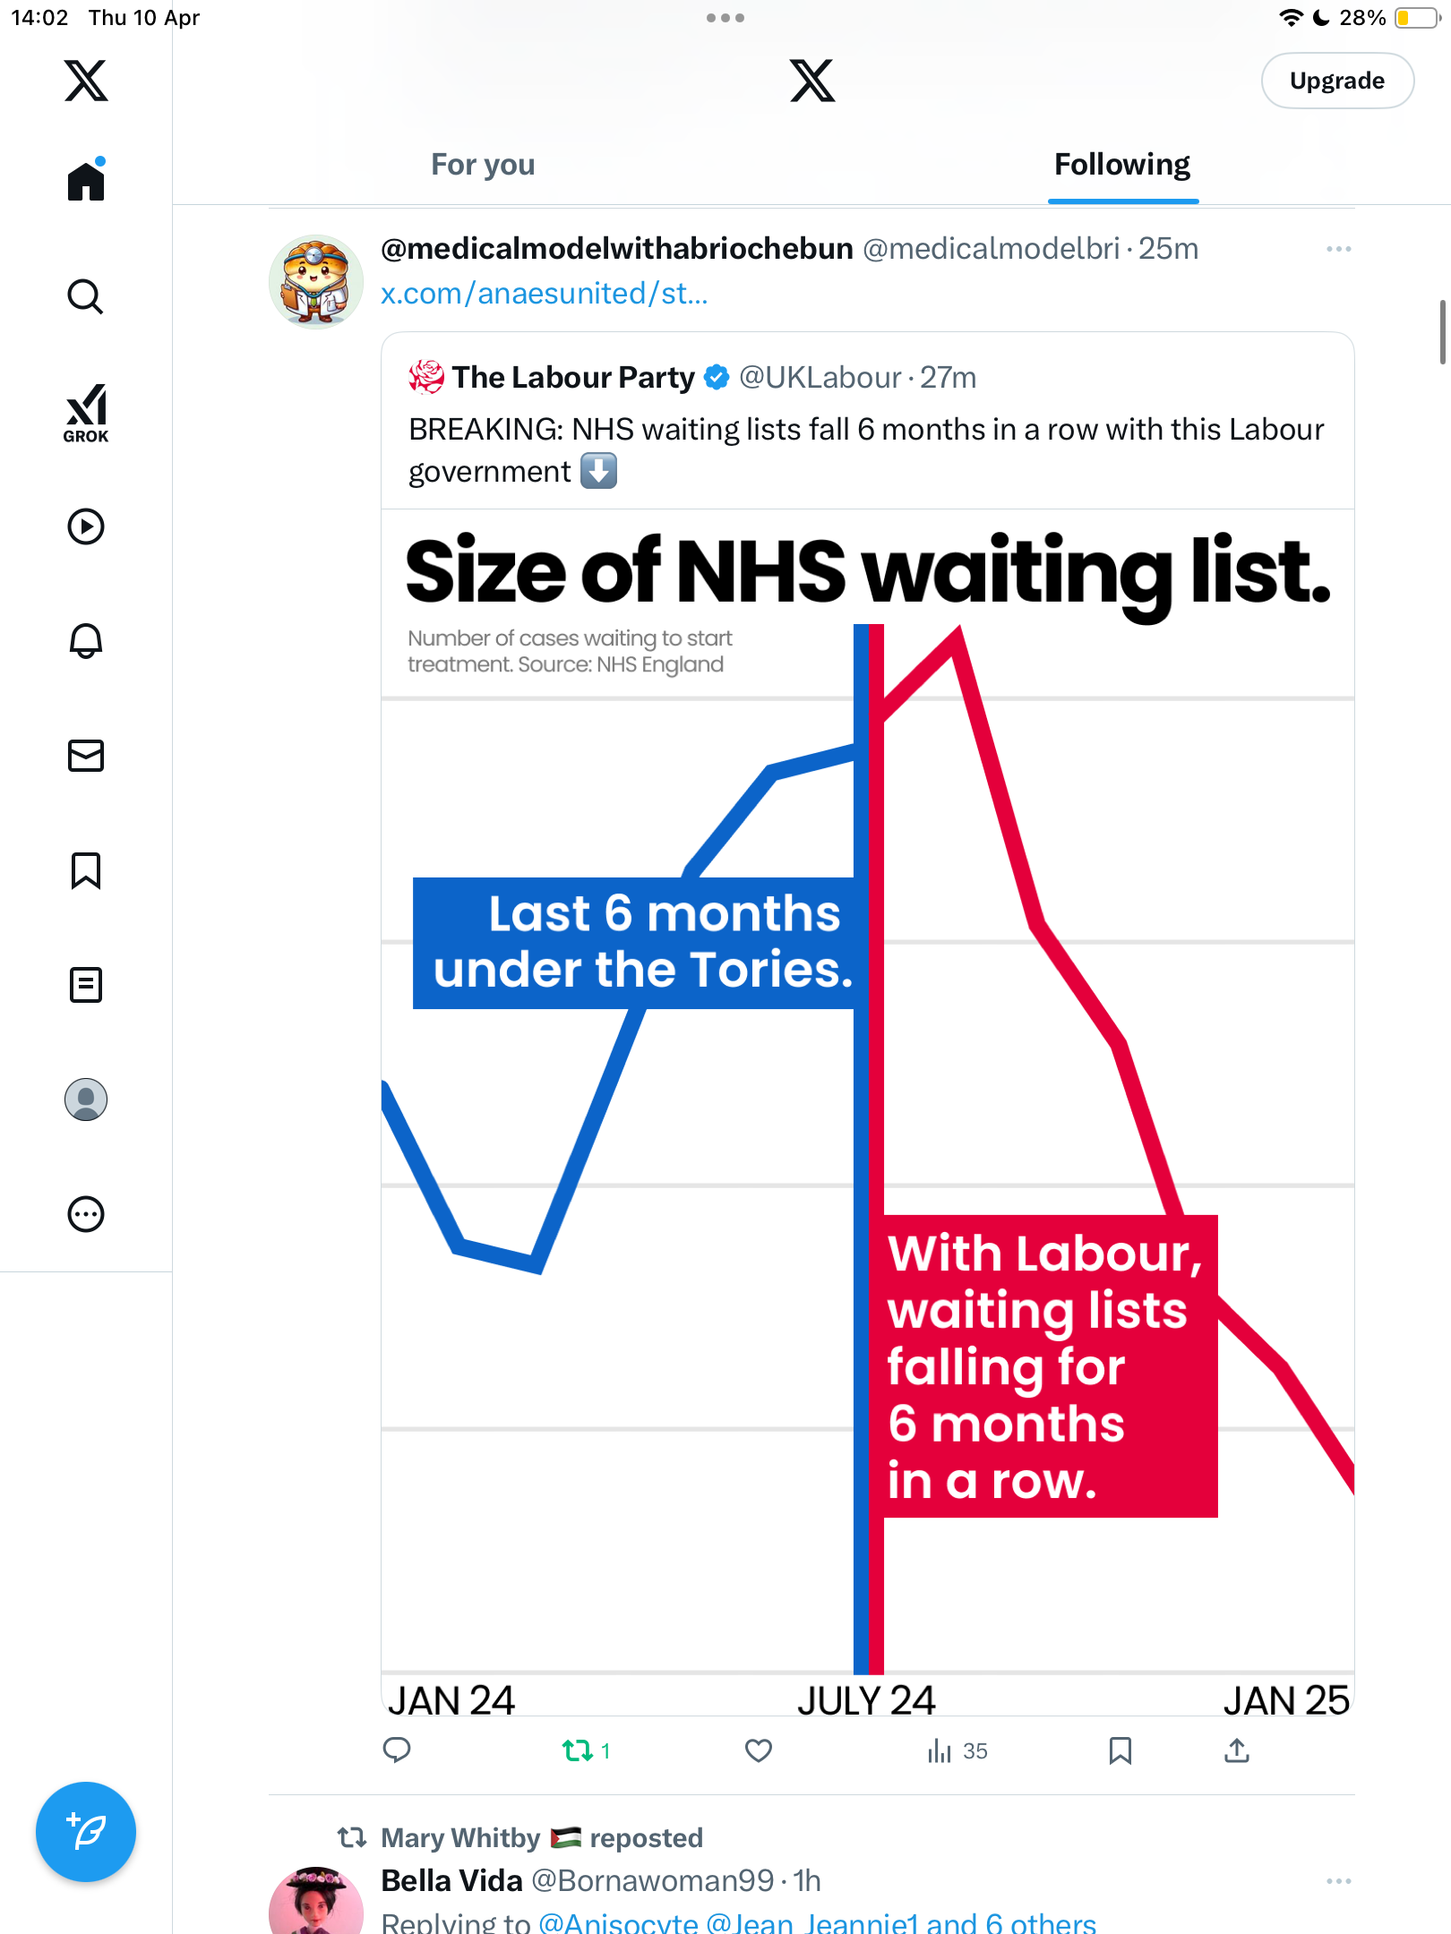
Task: Select the Following tab
Action: tap(1122, 165)
